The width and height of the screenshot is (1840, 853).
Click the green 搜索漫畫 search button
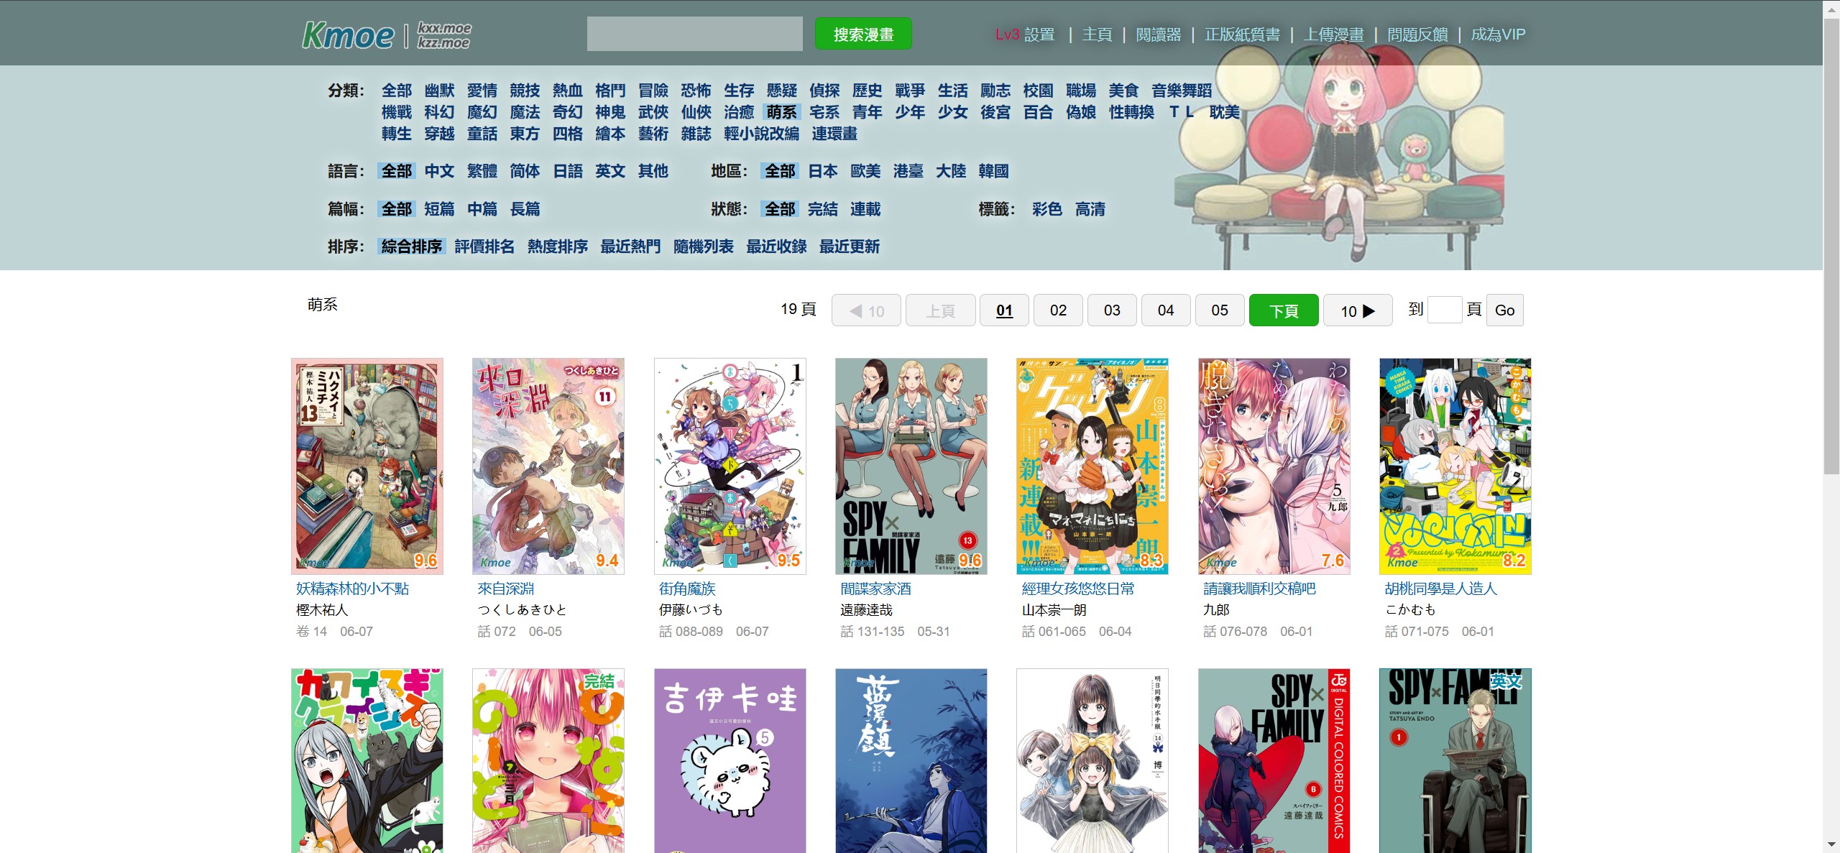click(x=863, y=34)
